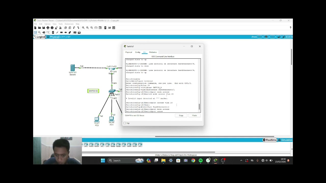Create a new file in Packet Tracer
The image size is (326, 183).
click(x=35, y=28)
